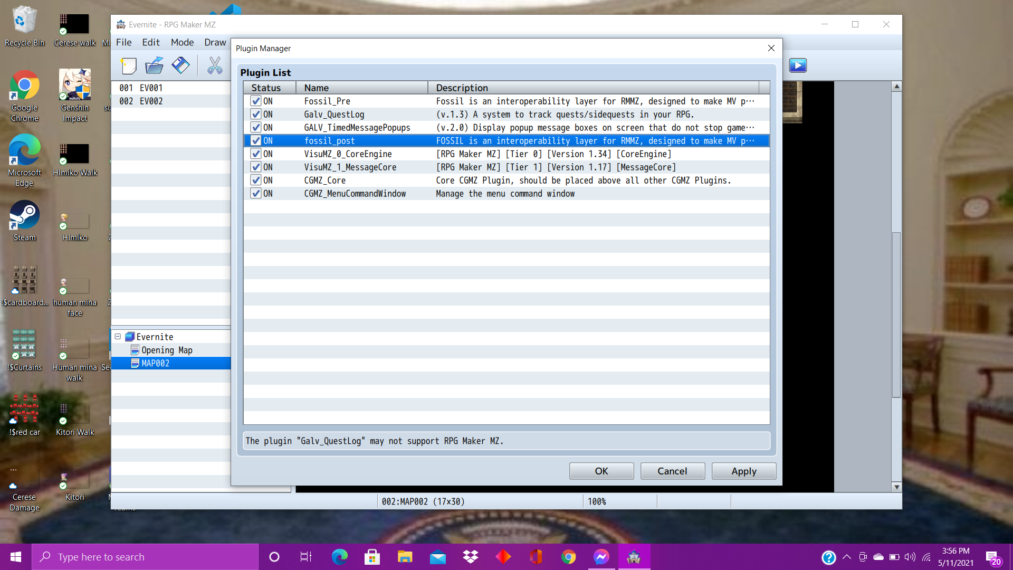Image resolution: width=1013 pixels, height=570 pixels.
Task: Toggle the fossil_post plugin checkbox
Action: 256,140
